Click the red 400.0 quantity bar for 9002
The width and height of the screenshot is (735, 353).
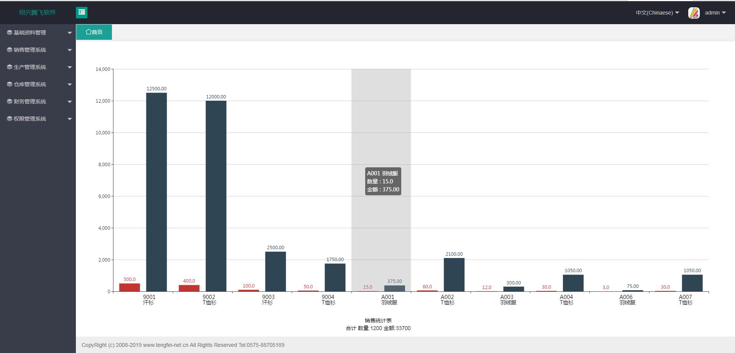point(189,288)
